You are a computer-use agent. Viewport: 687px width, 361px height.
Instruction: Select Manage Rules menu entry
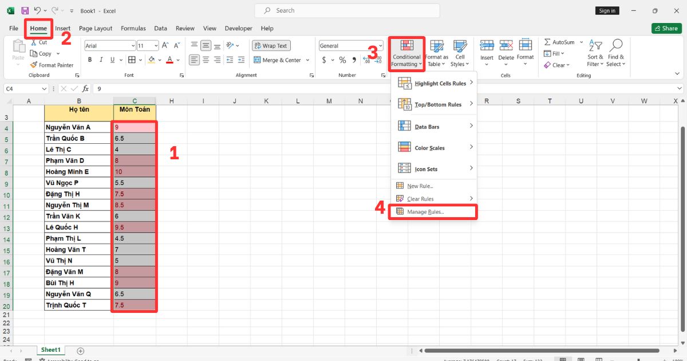425,212
